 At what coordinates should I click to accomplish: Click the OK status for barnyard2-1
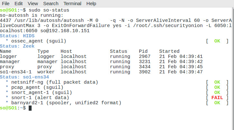coord(217,103)
